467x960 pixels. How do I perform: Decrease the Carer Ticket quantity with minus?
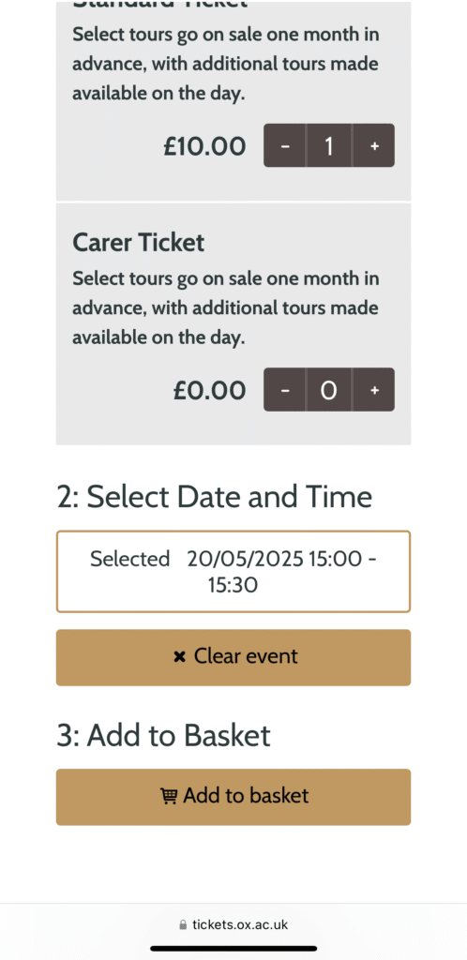point(284,389)
